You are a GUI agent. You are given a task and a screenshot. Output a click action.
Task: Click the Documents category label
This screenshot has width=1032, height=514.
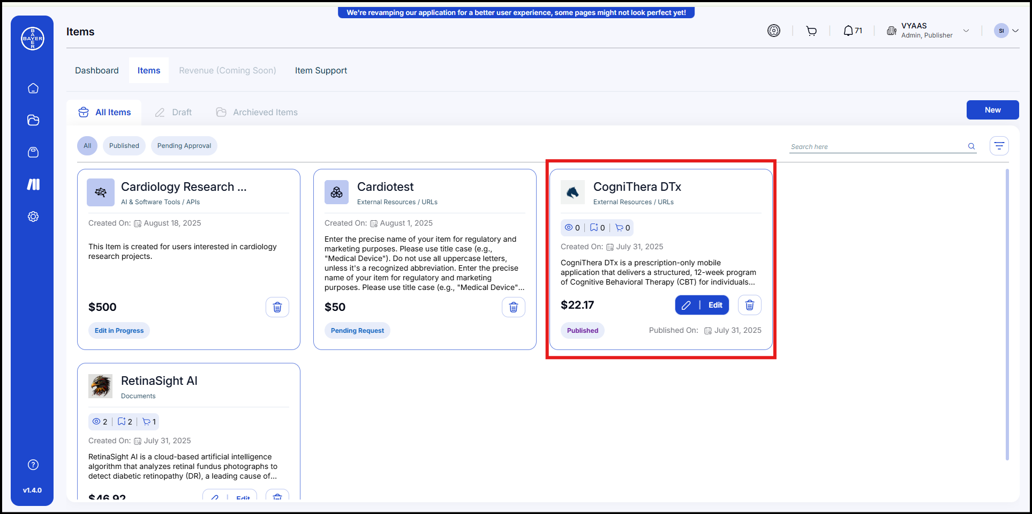138,396
